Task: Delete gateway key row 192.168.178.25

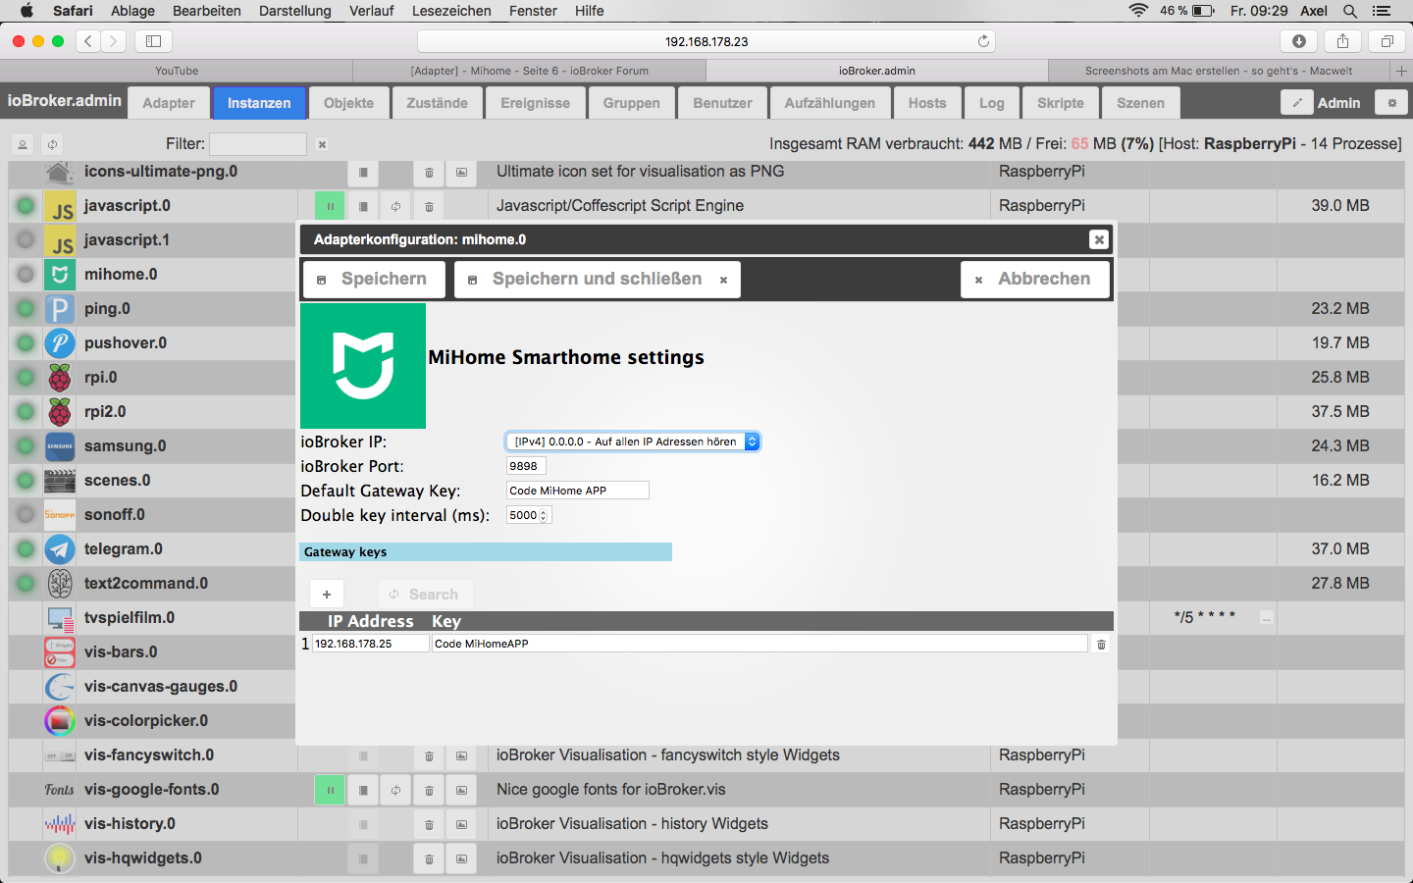Action: (1101, 644)
